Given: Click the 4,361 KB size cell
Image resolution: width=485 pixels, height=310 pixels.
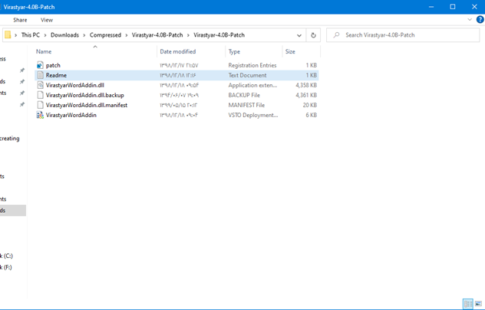Looking at the screenshot, I should click(306, 95).
